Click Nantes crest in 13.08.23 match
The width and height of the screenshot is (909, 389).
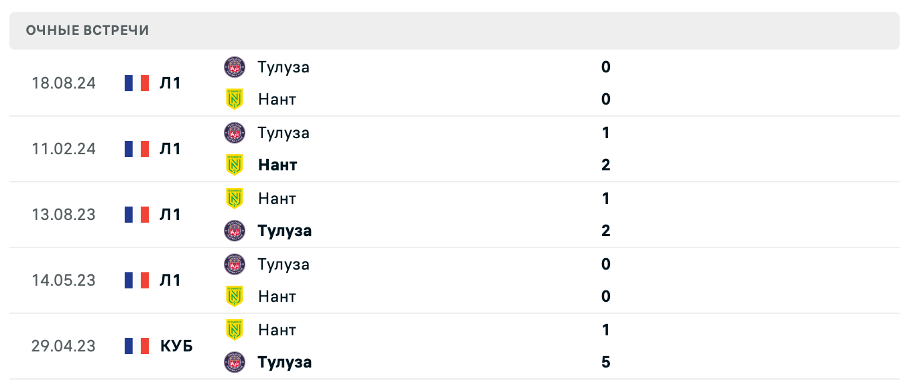(235, 199)
